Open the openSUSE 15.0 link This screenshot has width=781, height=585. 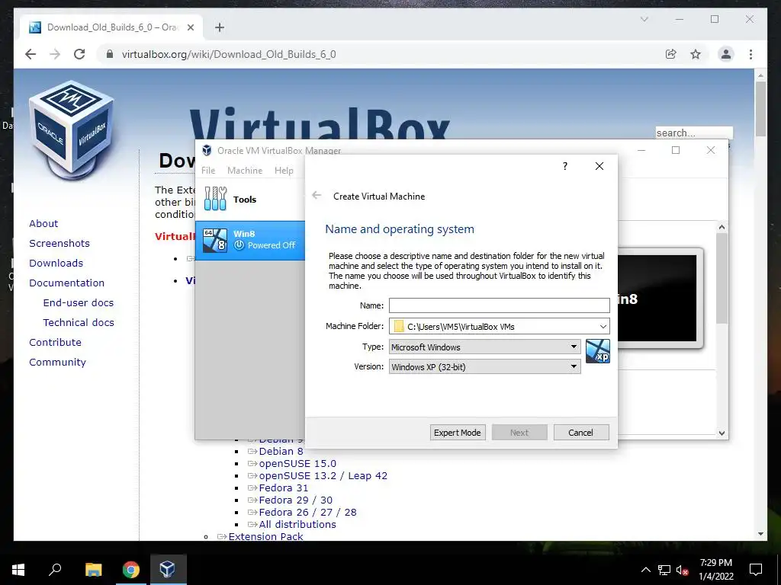coord(297,464)
